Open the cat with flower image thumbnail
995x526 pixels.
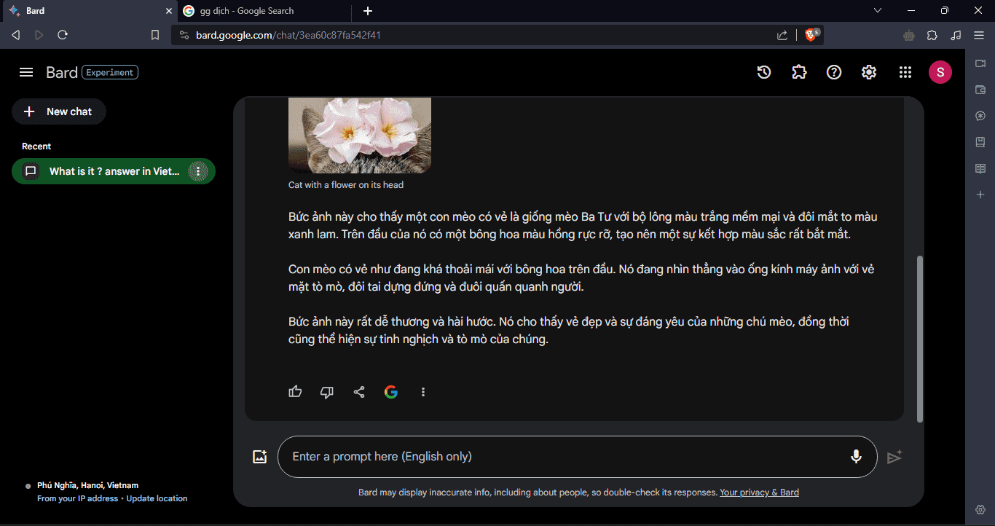(x=360, y=136)
